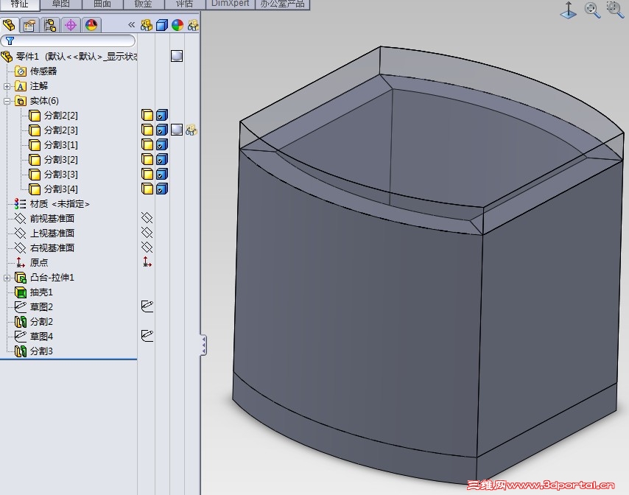The image size is (629, 495).
Task: Select the 传感器 sensors folder
Action: [x=35, y=71]
